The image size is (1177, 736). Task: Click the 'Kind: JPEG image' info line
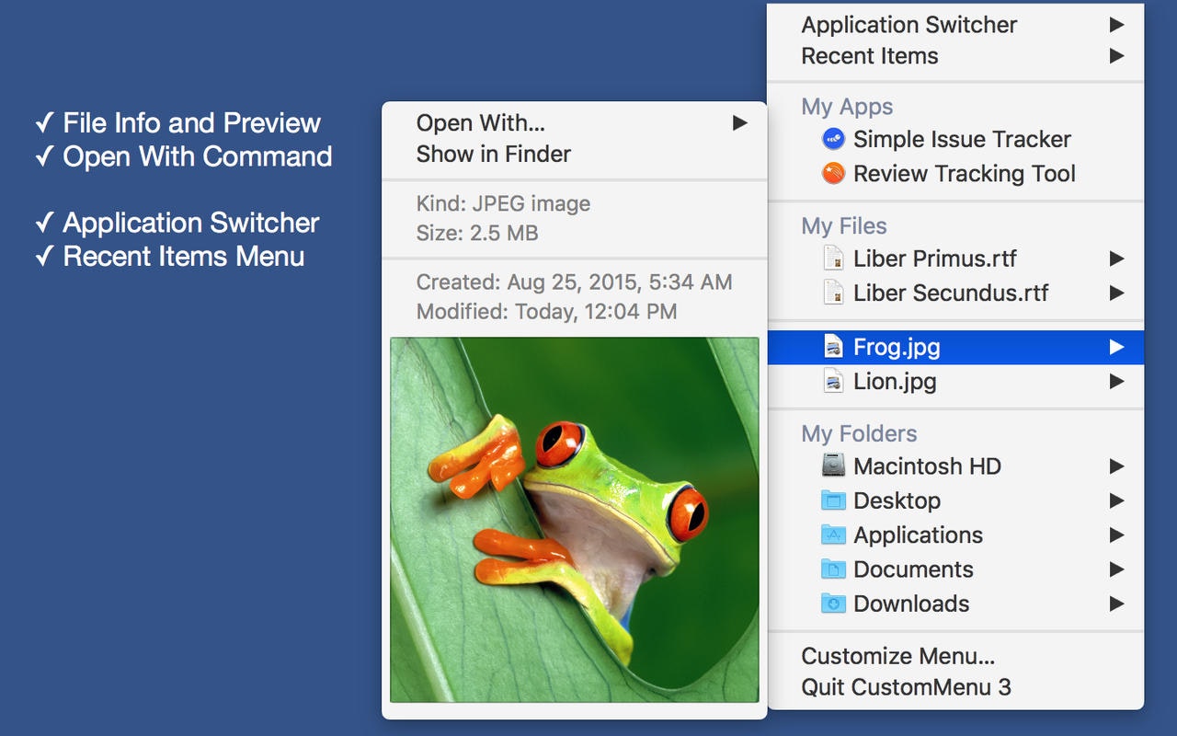coord(504,204)
